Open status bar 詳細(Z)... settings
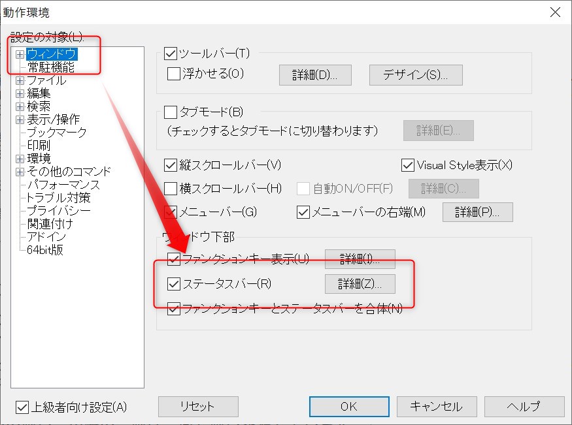The height and width of the screenshot is (425, 572). pos(360,284)
